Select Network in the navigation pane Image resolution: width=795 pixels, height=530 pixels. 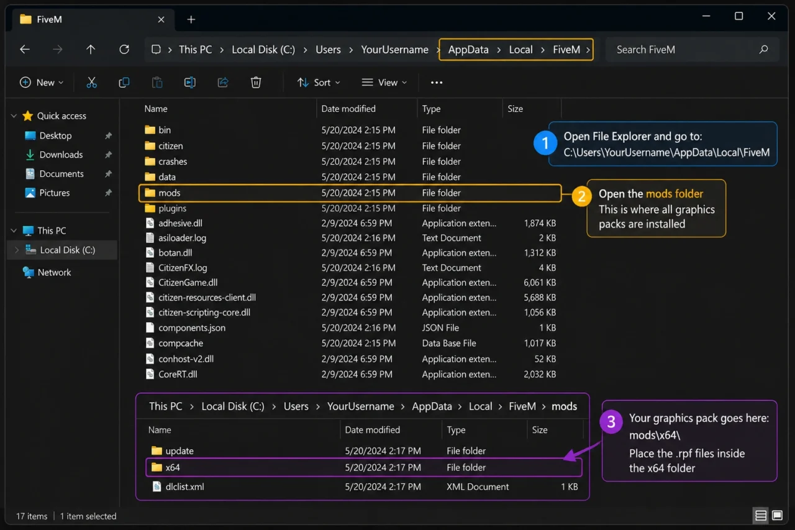coord(54,272)
